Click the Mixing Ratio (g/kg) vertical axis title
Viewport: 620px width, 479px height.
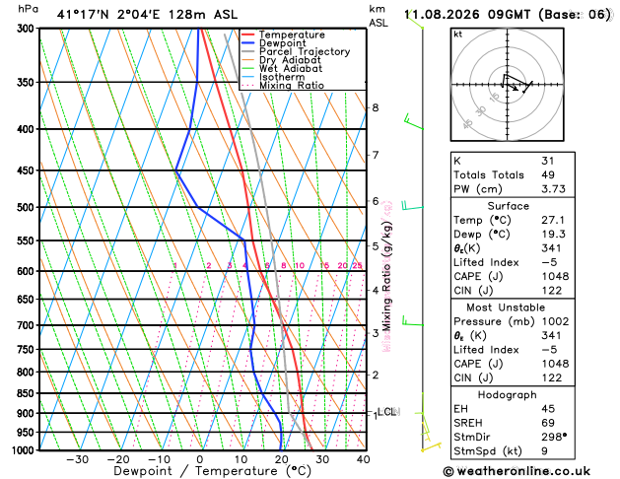387,277
